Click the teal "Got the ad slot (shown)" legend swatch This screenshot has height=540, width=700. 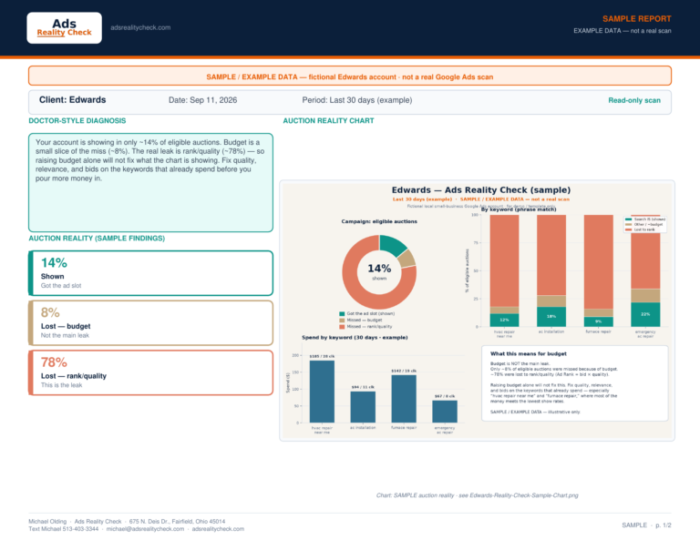[342, 314]
